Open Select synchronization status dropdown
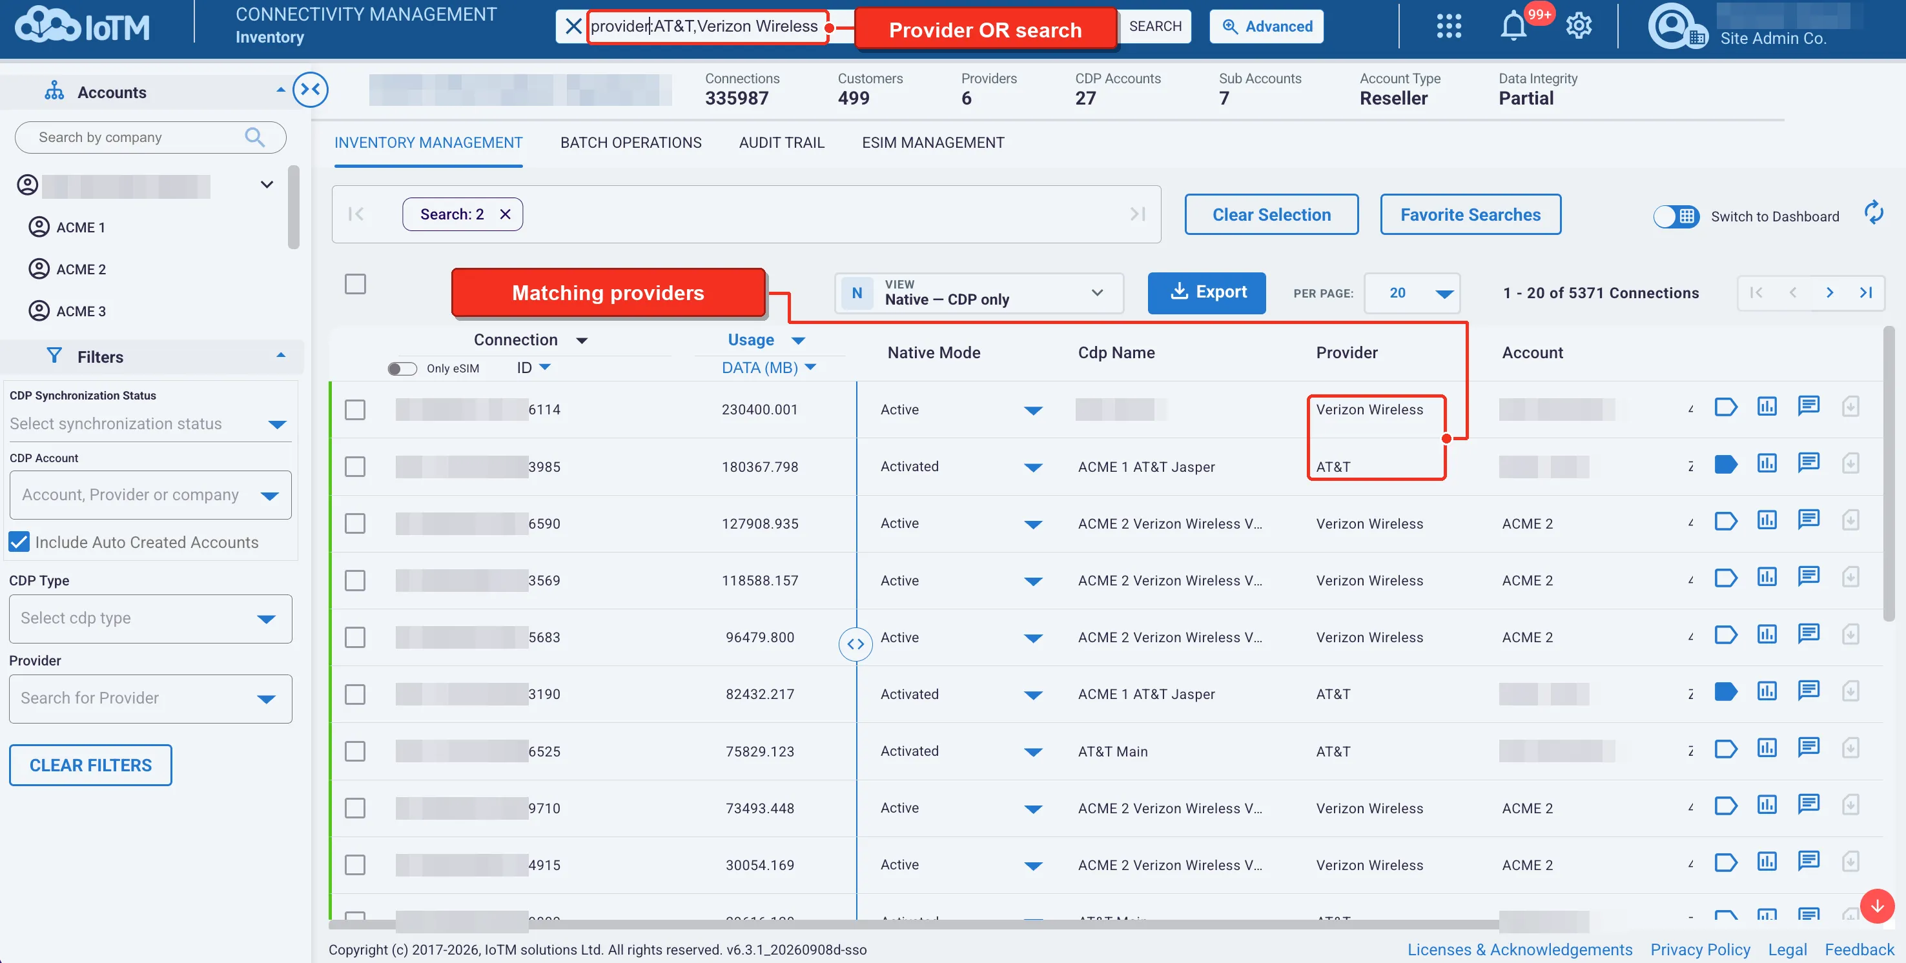This screenshot has height=963, width=1906. [x=149, y=424]
